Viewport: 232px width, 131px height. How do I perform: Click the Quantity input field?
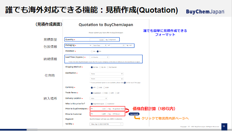click(97, 40)
